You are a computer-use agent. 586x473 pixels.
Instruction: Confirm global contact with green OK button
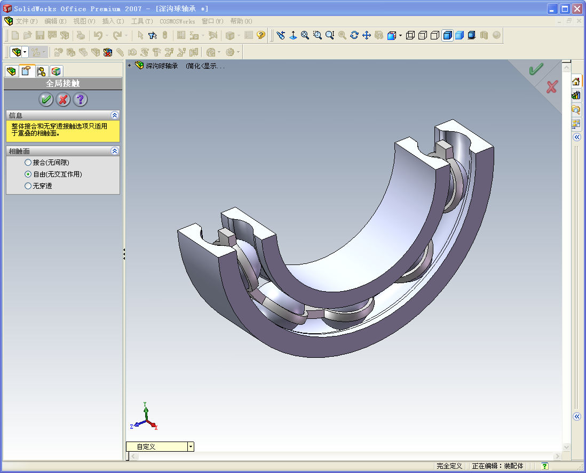(46, 99)
